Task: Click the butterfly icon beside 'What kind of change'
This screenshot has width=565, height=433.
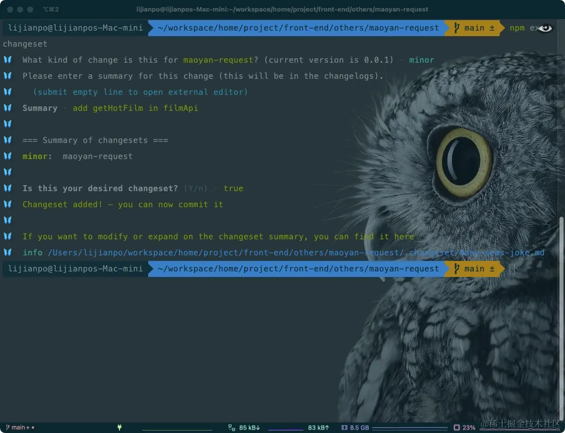Action: 8,60
